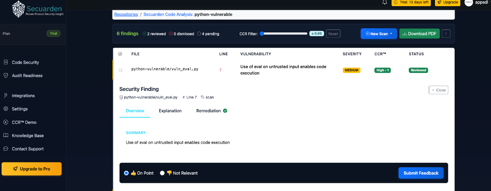The image size is (491, 191).
Task: Click the Repositories breadcrumb link
Action: tap(126, 14)
